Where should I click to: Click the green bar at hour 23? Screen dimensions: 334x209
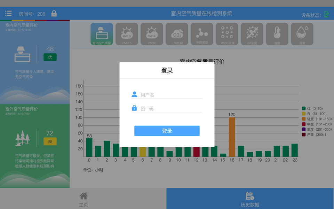point(295,150)
